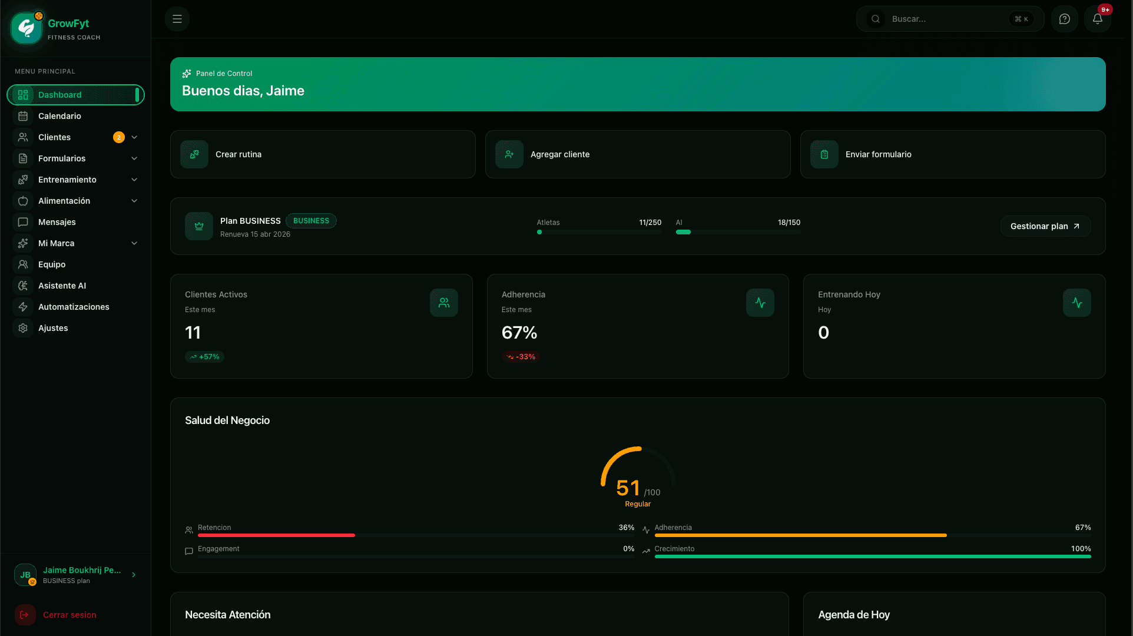Click the help question mark icon

click(x=1064, y=19)
